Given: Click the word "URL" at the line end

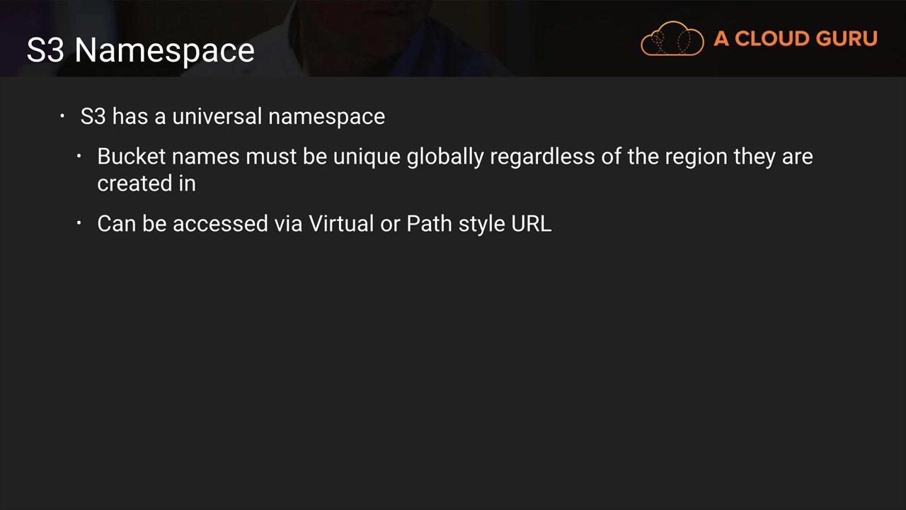Looking at the screenshot, I should (531, 223).
